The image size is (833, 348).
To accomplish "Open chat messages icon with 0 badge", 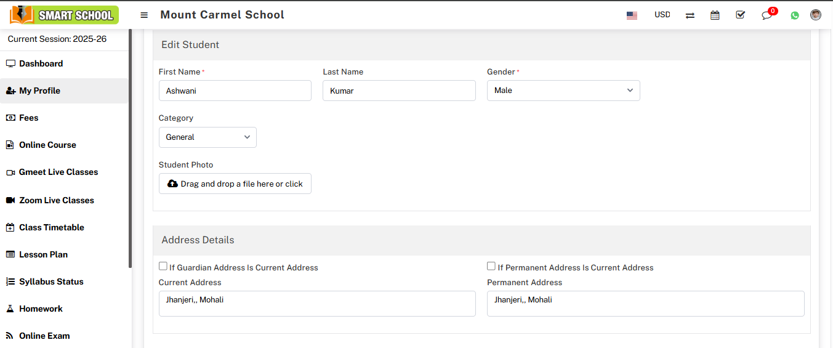I will tap(767, 15).
